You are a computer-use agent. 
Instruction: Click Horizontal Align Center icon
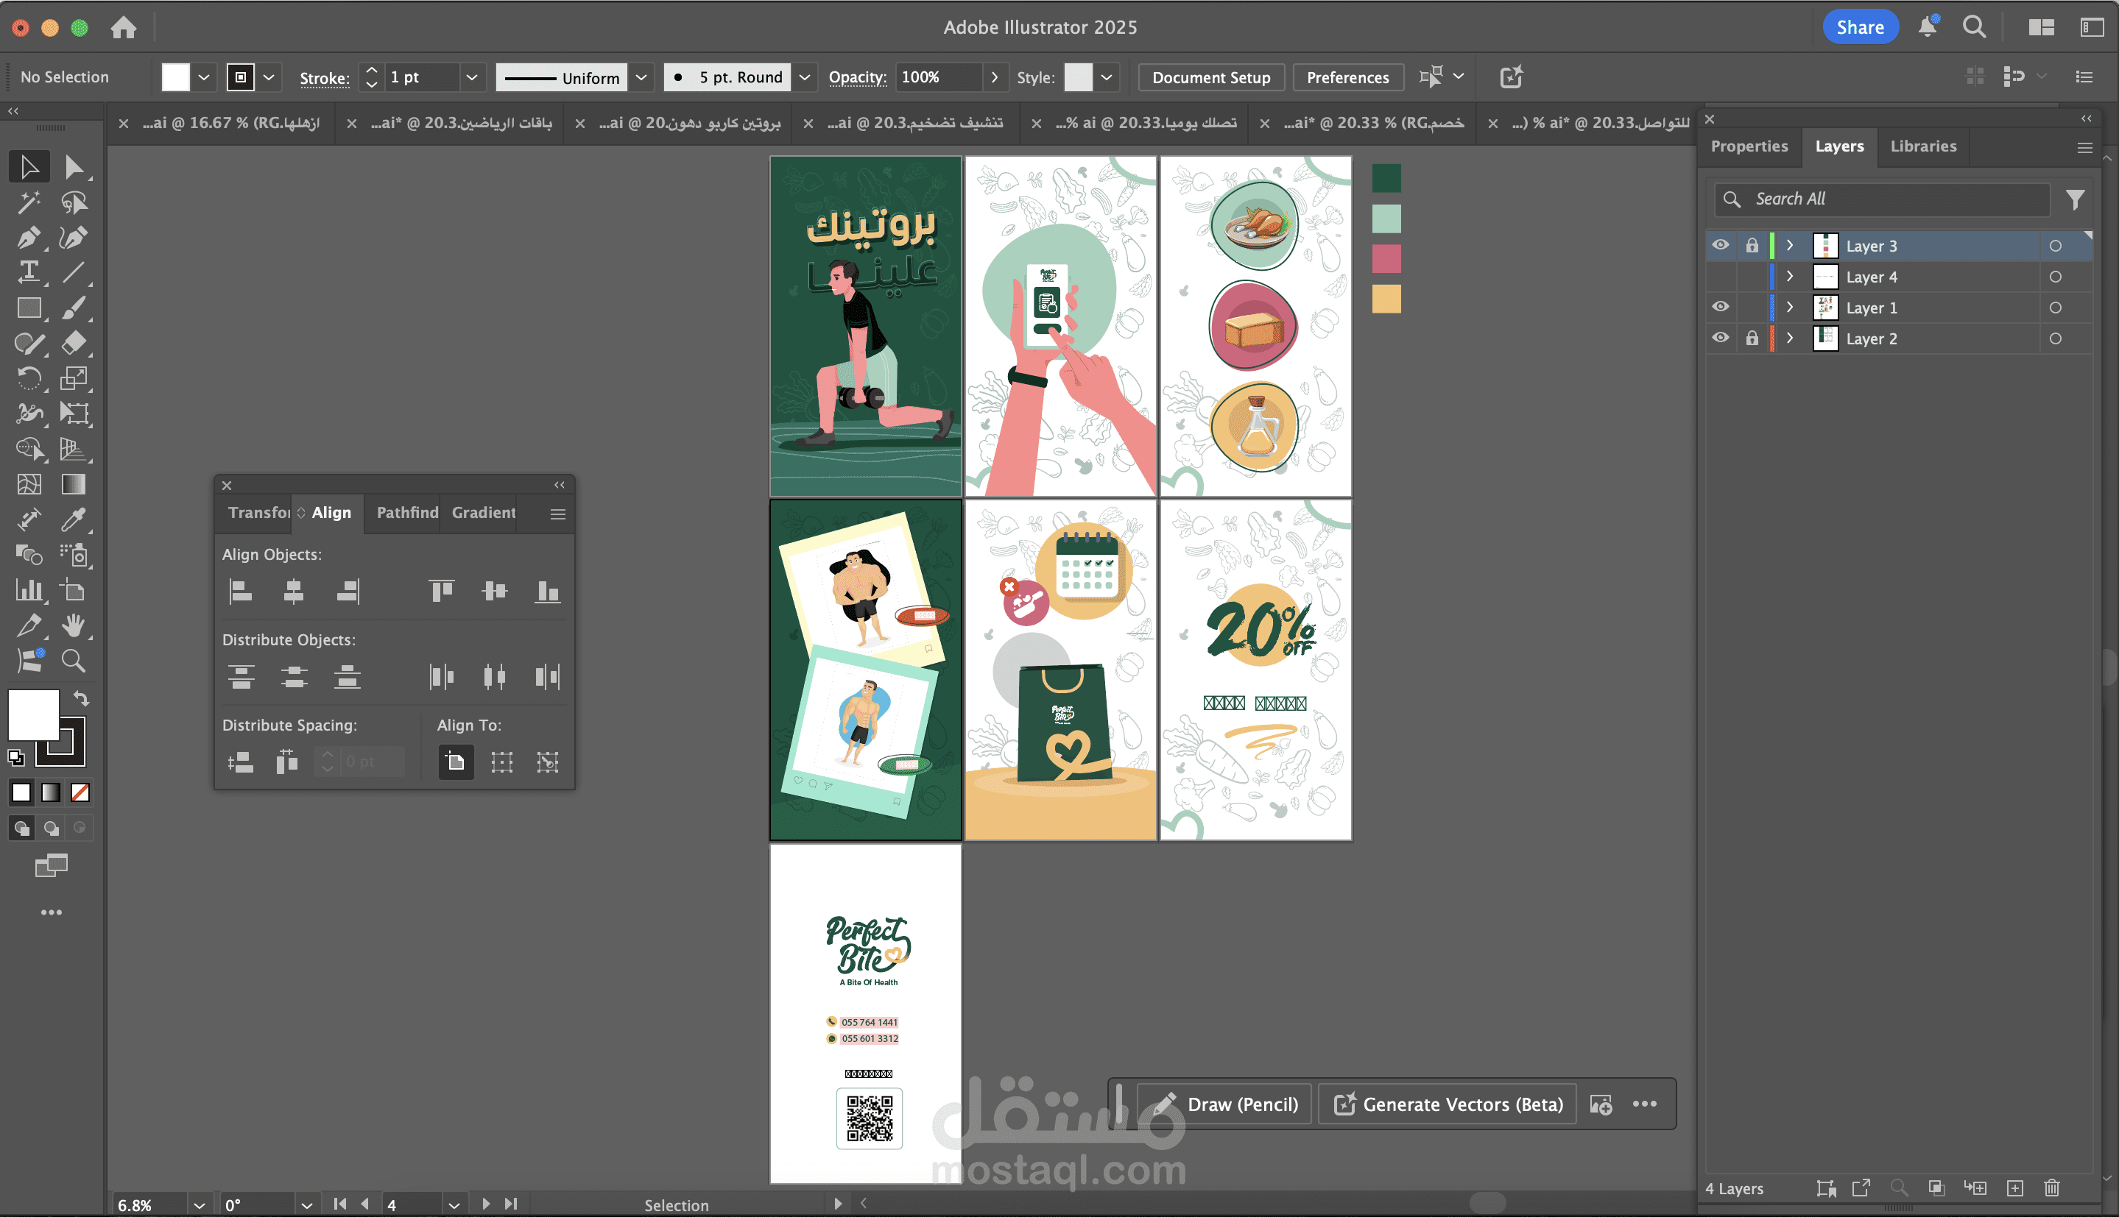coord(294,592)
